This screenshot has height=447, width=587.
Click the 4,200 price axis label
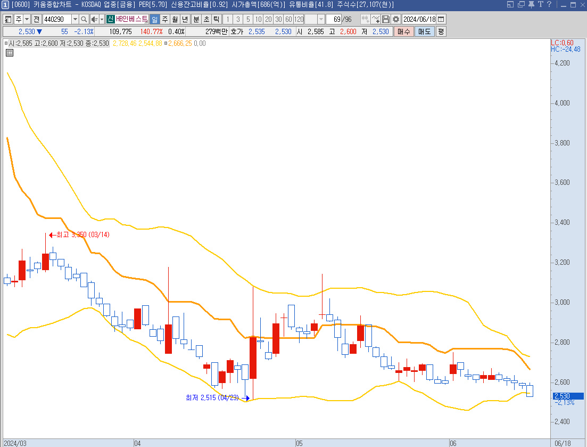click(x=563, y=63)
